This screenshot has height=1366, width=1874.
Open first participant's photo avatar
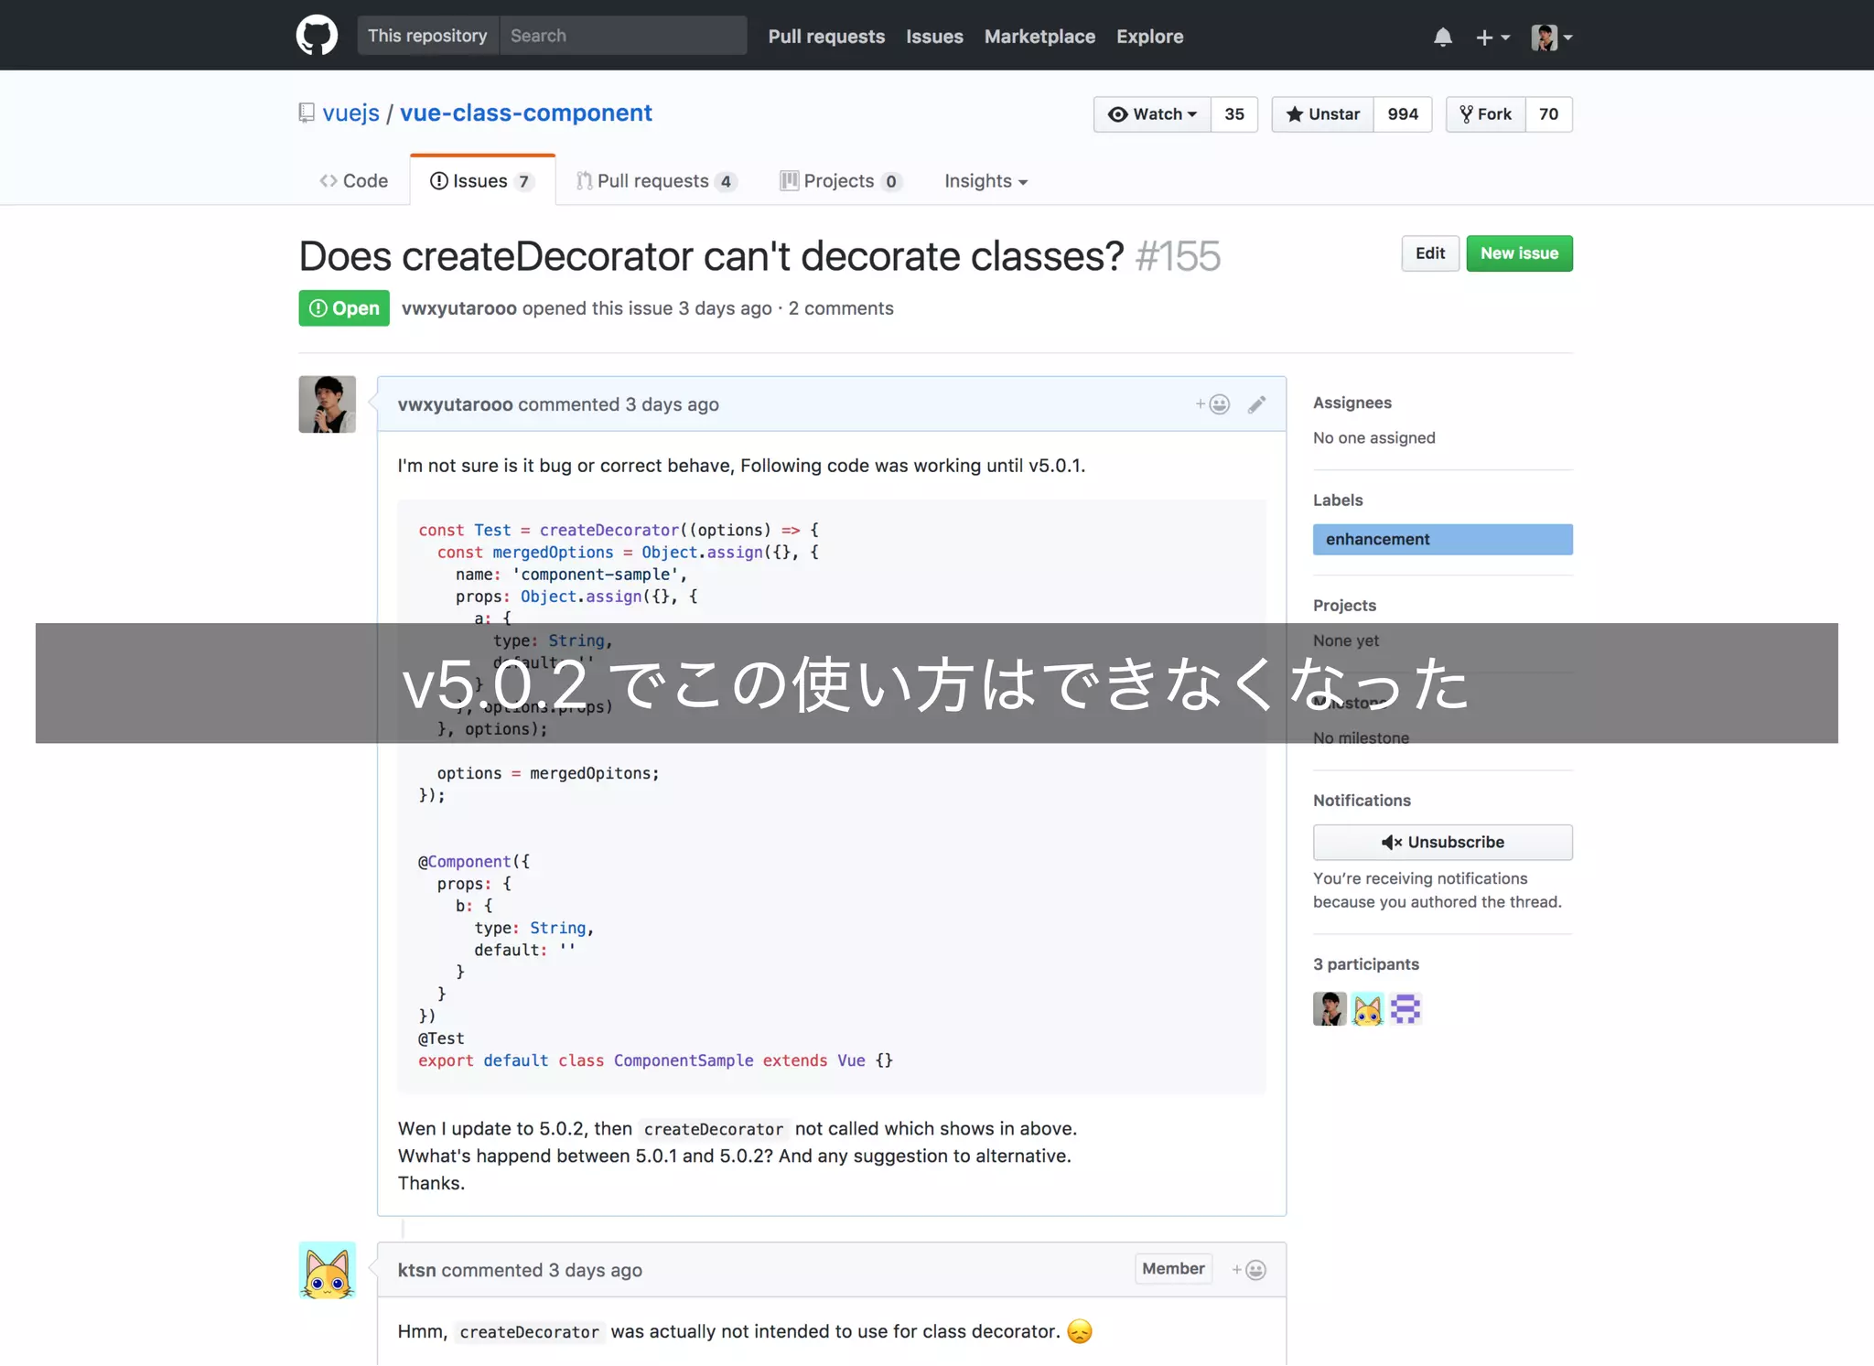(x=1330, y=1009)
